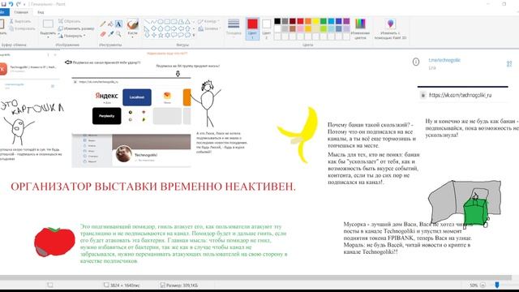The width and height of the screenshot is (519, 292).
Task: Select the Right arrow shape
Action: point(174,29)
